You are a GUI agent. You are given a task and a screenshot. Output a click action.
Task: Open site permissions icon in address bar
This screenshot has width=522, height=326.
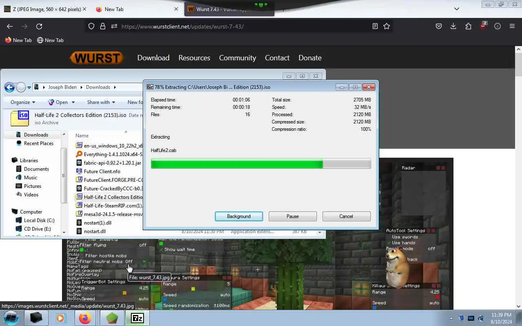(x=114, y=26)
